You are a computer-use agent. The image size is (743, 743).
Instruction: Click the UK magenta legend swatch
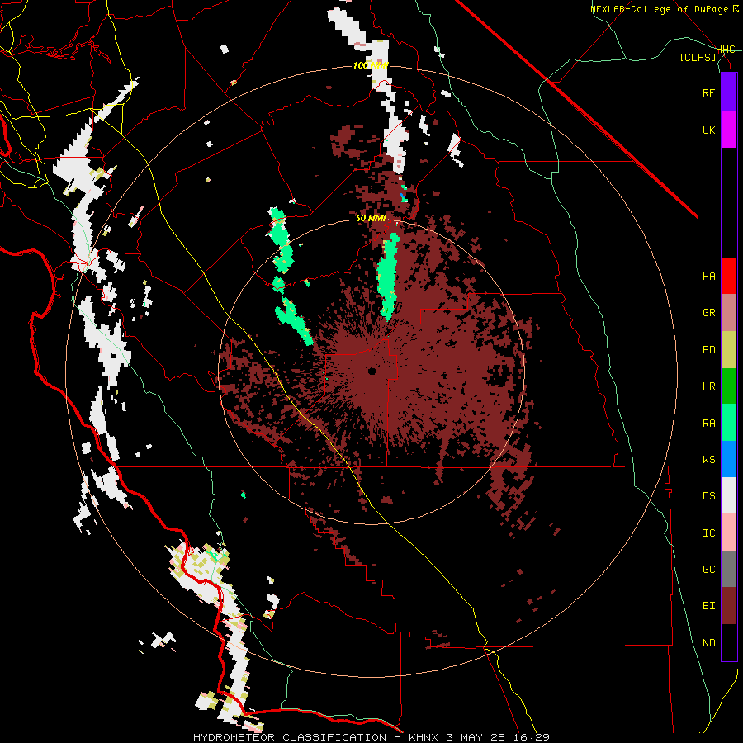coord(729,130)
